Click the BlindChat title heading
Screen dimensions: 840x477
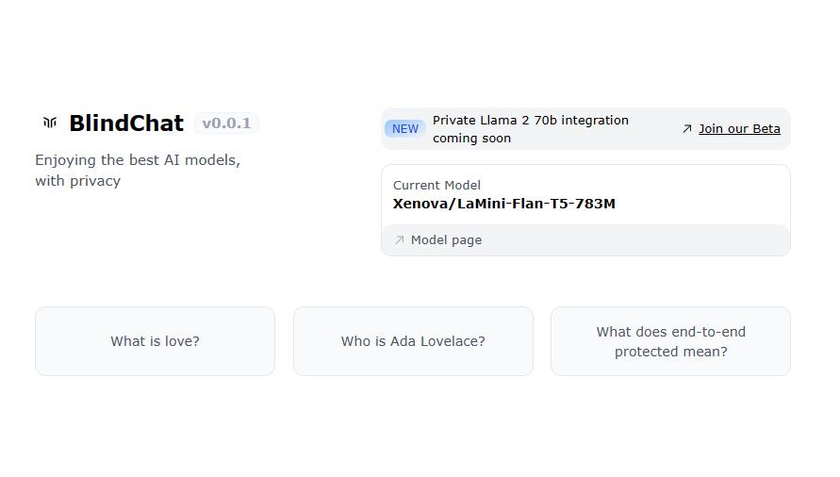pos(126,123)
